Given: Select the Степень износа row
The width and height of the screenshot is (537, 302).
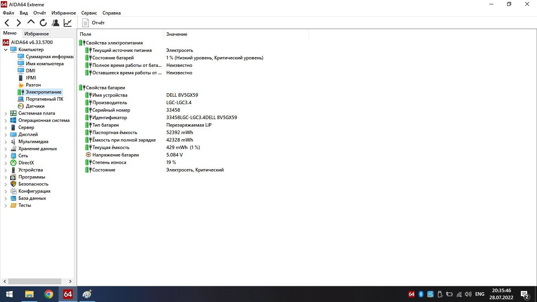Looking at the screenshot, I should pos(193,162).
